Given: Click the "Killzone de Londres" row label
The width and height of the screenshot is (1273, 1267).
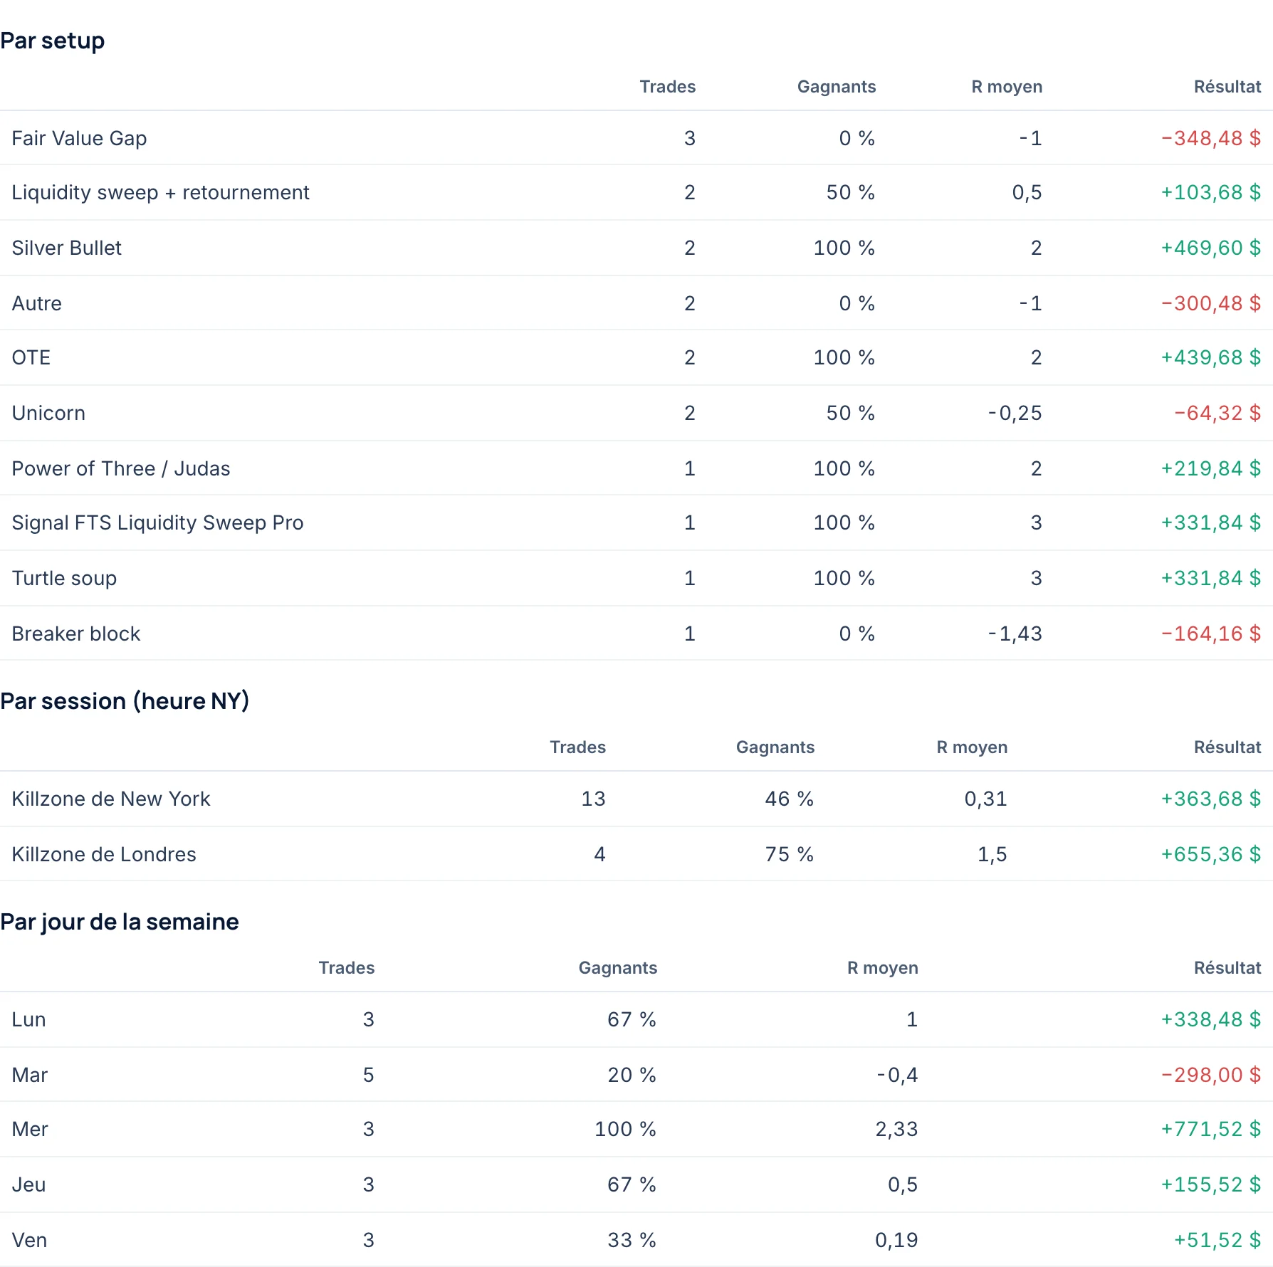Looking at the screenshot, I should click(104, 854).
